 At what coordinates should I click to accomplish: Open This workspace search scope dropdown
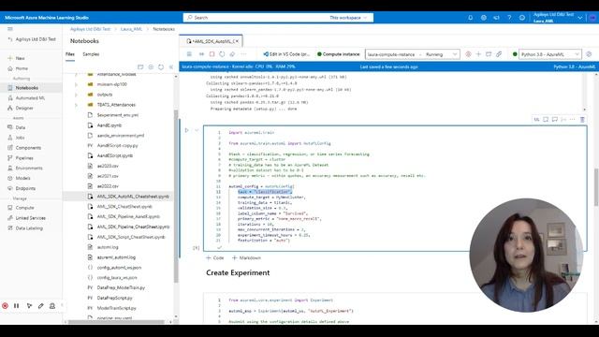coord(348,18)
